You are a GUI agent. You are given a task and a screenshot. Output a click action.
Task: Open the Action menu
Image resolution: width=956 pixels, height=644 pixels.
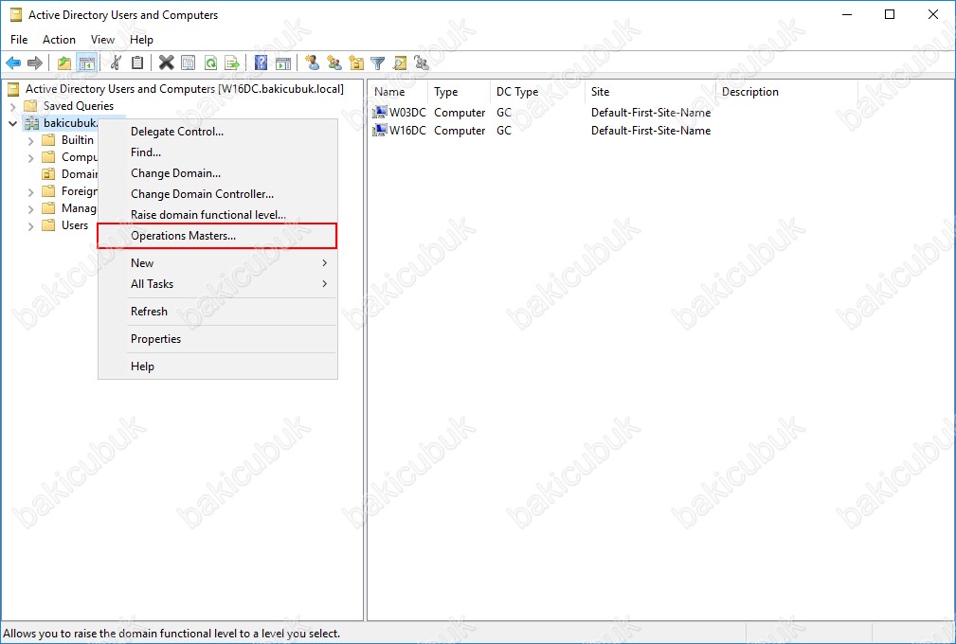pos(59,40)
